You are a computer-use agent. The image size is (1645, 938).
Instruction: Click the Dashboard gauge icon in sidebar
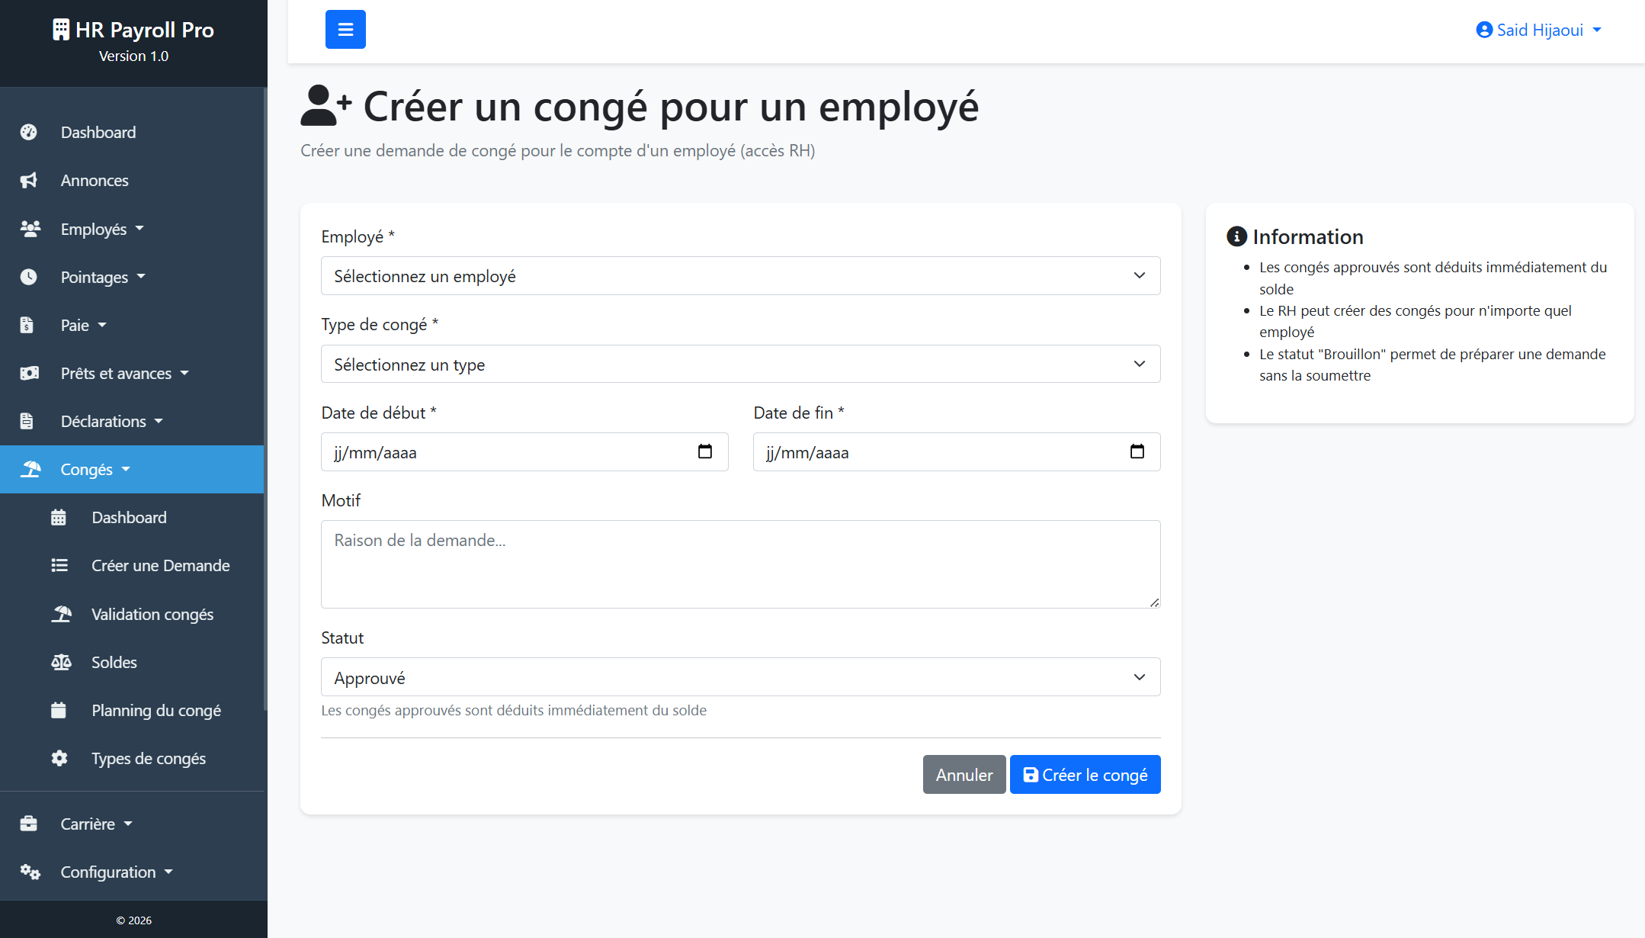[x=29, y=132]
